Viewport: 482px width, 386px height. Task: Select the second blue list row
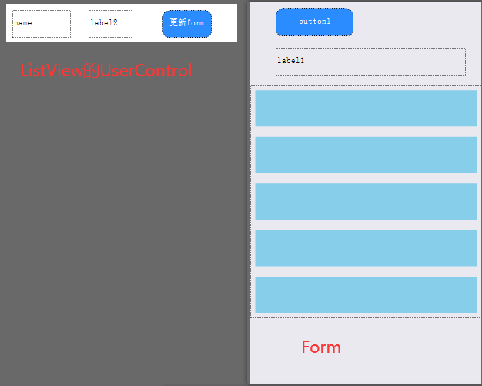click(x=366, y=155)
